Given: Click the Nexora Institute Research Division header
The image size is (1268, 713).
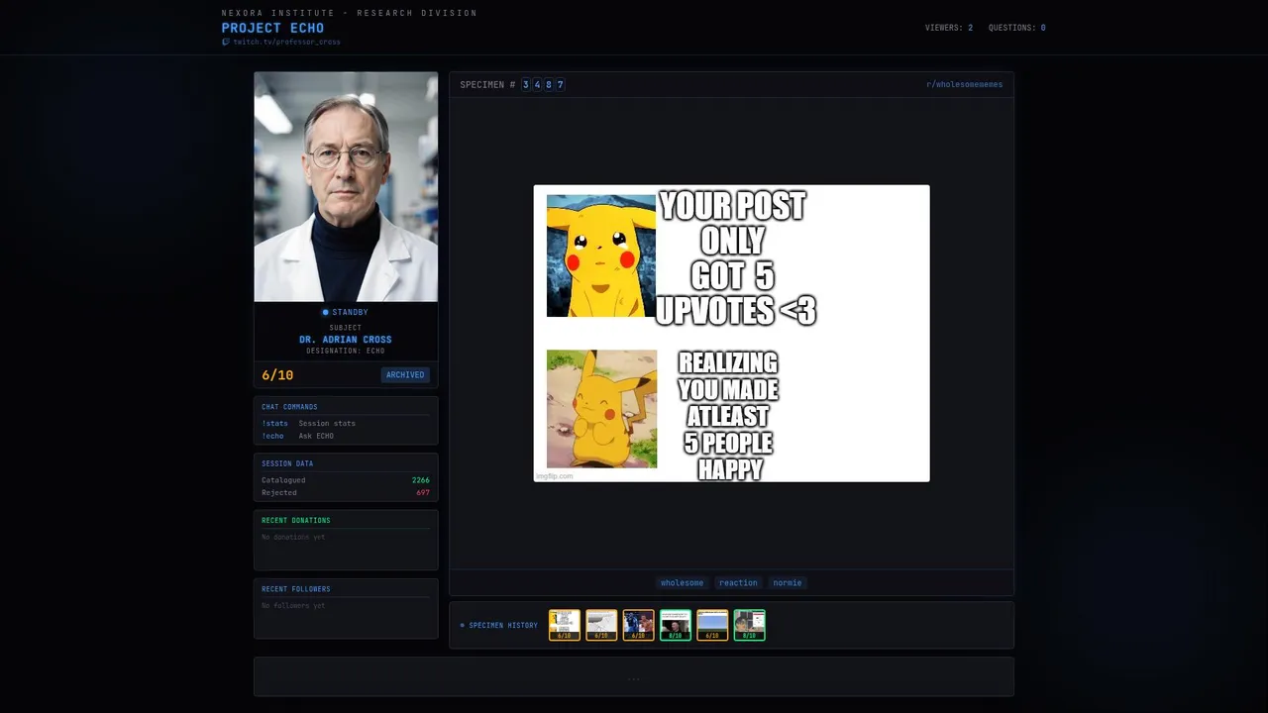Looking at the screenshot, I should pyautogui.click(x=350, y=13).
